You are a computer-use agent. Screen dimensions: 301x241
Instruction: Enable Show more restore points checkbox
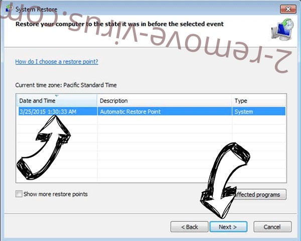19,194
